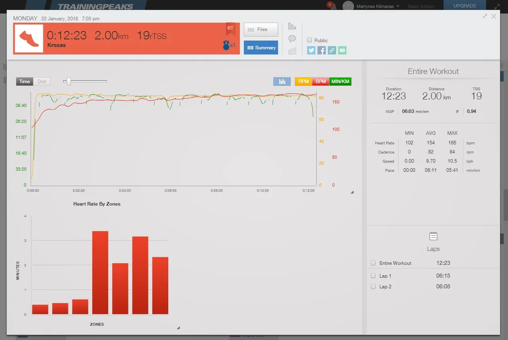Screen dimensions: 508x340
Task: Click resize handle of the time graph
Action: [352, 192]
